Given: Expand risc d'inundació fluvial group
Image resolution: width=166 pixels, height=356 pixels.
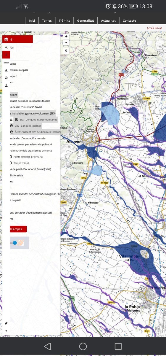Looking at the screenshot, I should click(x=25, y=107).
